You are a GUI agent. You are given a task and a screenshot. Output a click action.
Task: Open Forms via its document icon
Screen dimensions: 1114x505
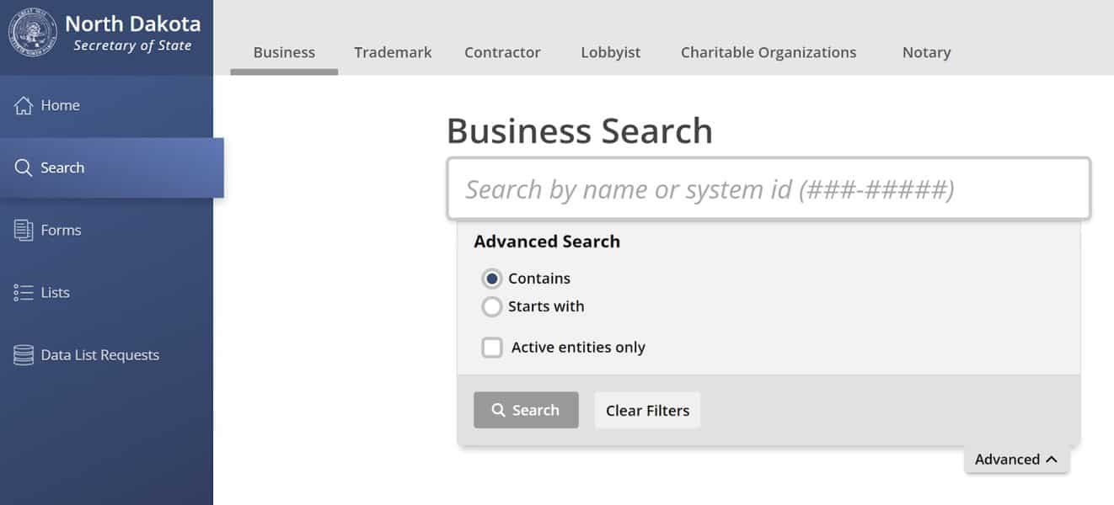tap(24, 231)
